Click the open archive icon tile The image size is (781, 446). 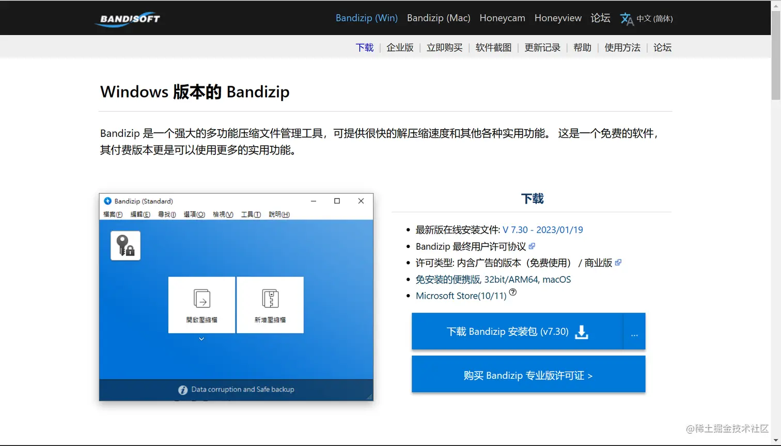click(x=201, y=305)
